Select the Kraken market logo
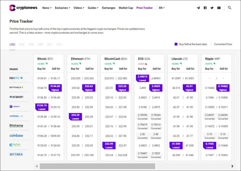 (16, 97)
